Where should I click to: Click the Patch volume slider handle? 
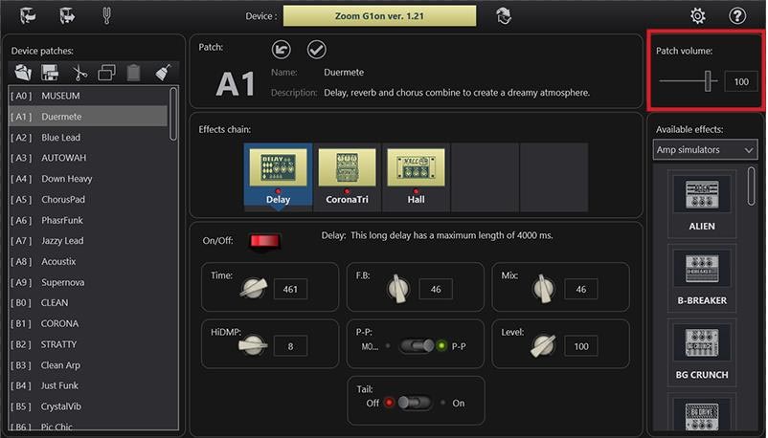[710, 82]
